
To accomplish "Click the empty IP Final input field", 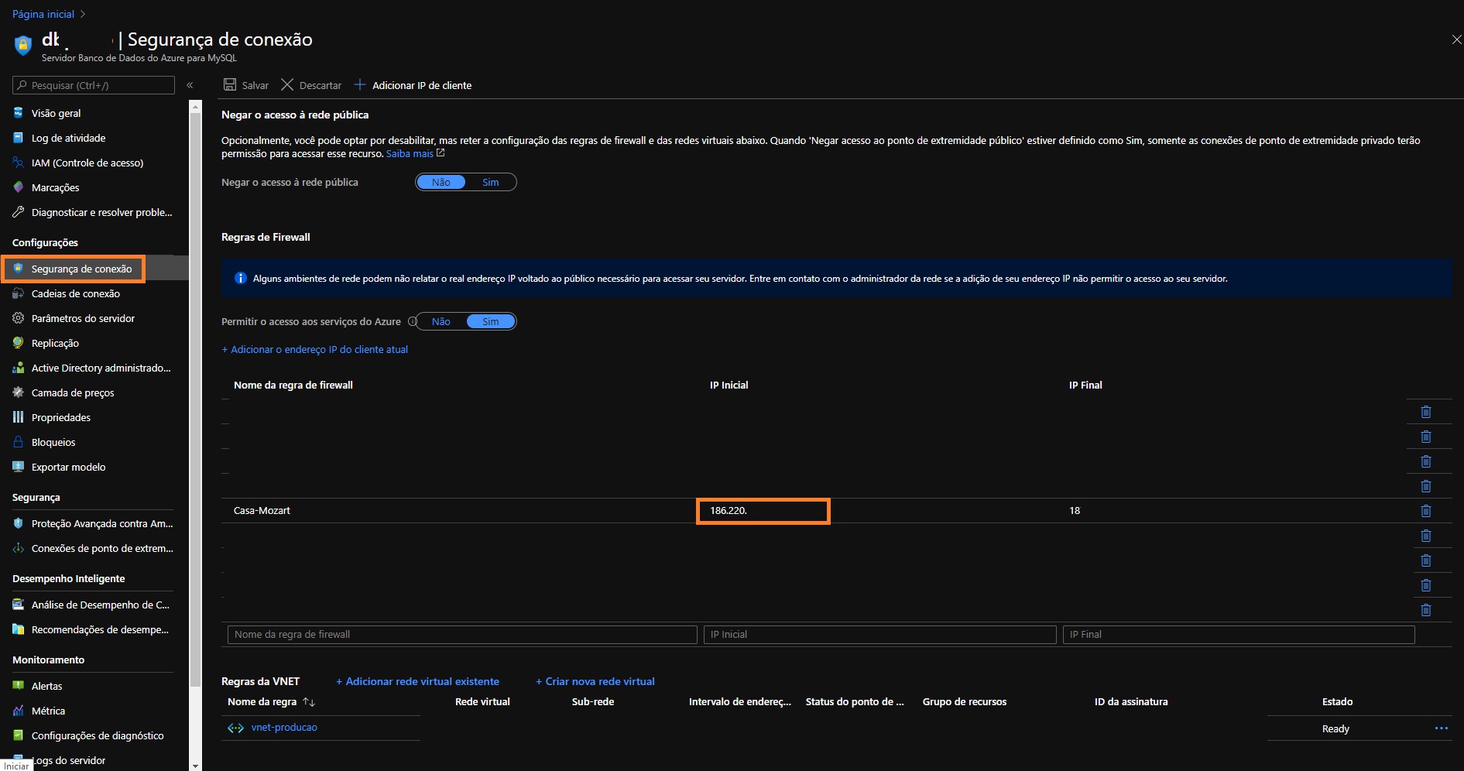I will (1239, 635).
